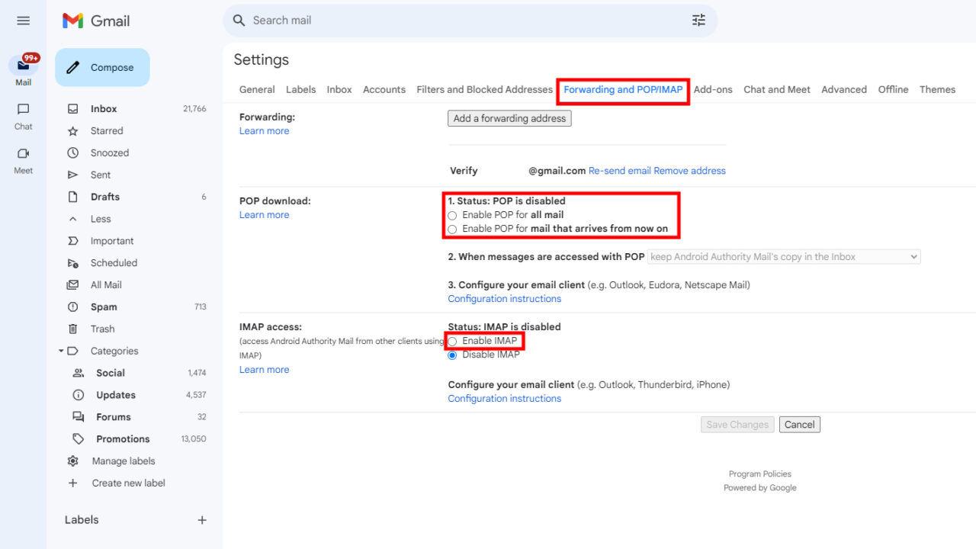The width and height of the screenshot is (976, 549).
Task: Select Enable POP for mail arriving now on
Action: 453,230
